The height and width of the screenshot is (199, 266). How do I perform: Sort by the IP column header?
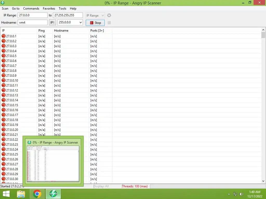pyautogui.click(x=18, y=31)
